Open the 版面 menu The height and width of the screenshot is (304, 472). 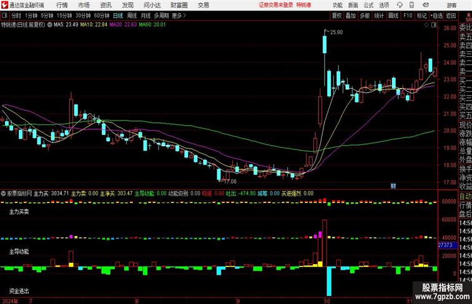(x=353, y=5)
